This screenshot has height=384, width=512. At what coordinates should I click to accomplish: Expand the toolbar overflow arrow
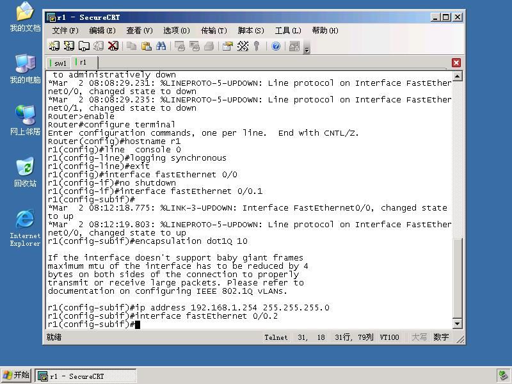pyautogui.click(x=307, y=50)
